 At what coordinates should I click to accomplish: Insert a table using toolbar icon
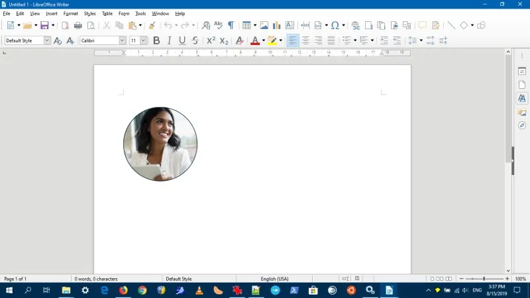click(x=246, y=26)
